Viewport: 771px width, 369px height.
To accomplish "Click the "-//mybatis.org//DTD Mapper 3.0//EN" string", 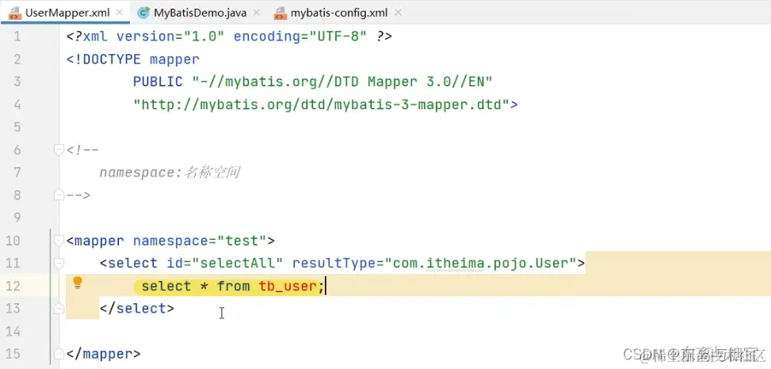I will [342, 82].
